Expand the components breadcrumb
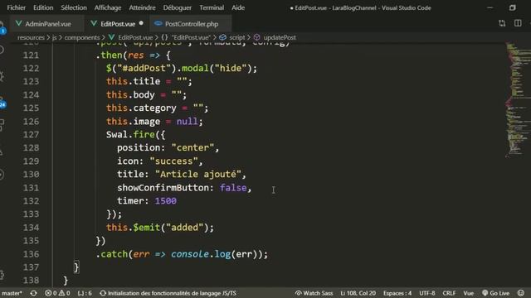The height and width of the screenshot is (298, 531). (82, 37)
